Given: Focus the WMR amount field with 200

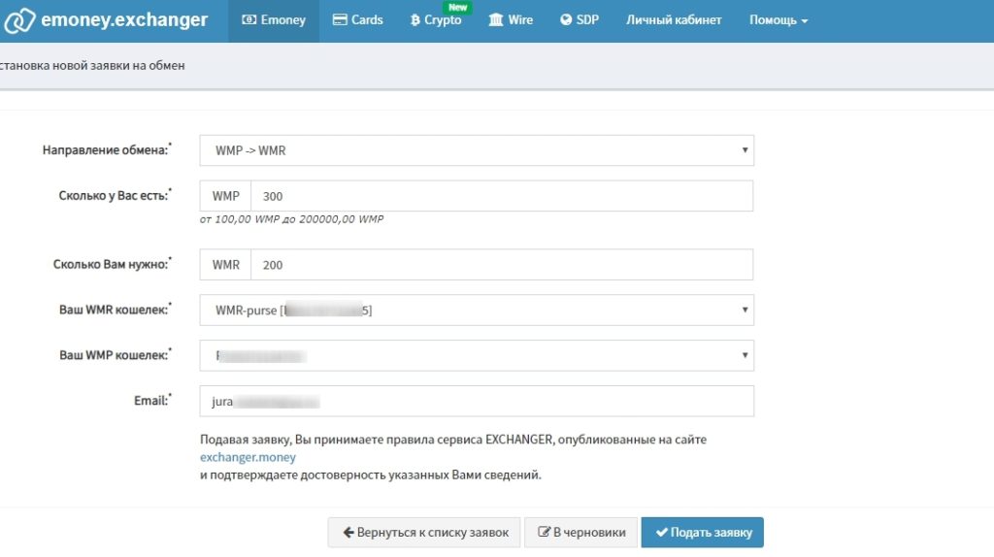Looking at the screenshot, I should pyautogui.click(x=502, y=265).
